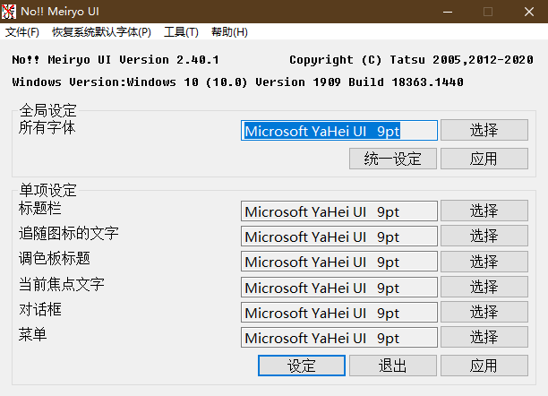Open the 帮助(H) menu

click(x=229, y=32)
